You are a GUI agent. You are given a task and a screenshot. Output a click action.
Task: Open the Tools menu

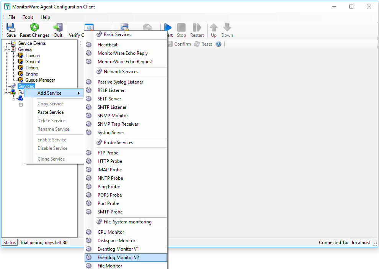coord(28,17)
